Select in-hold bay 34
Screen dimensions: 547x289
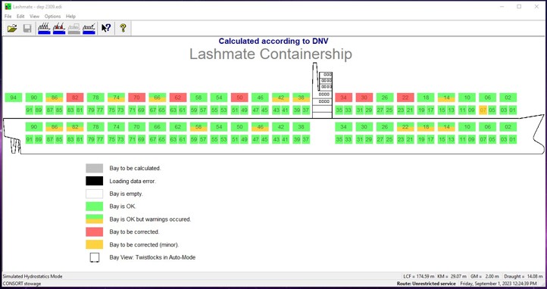pos(344,127)
